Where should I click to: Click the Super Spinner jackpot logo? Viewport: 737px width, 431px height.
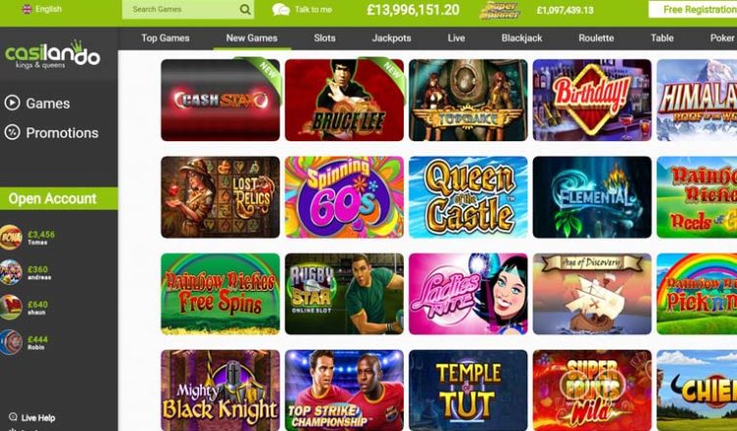click(x=500, y=10)
